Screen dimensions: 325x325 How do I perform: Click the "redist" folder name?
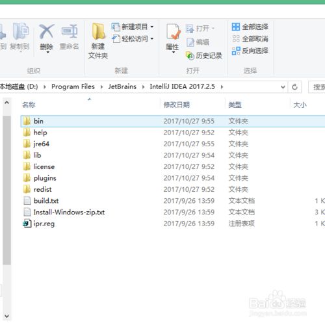pos(42,189)
